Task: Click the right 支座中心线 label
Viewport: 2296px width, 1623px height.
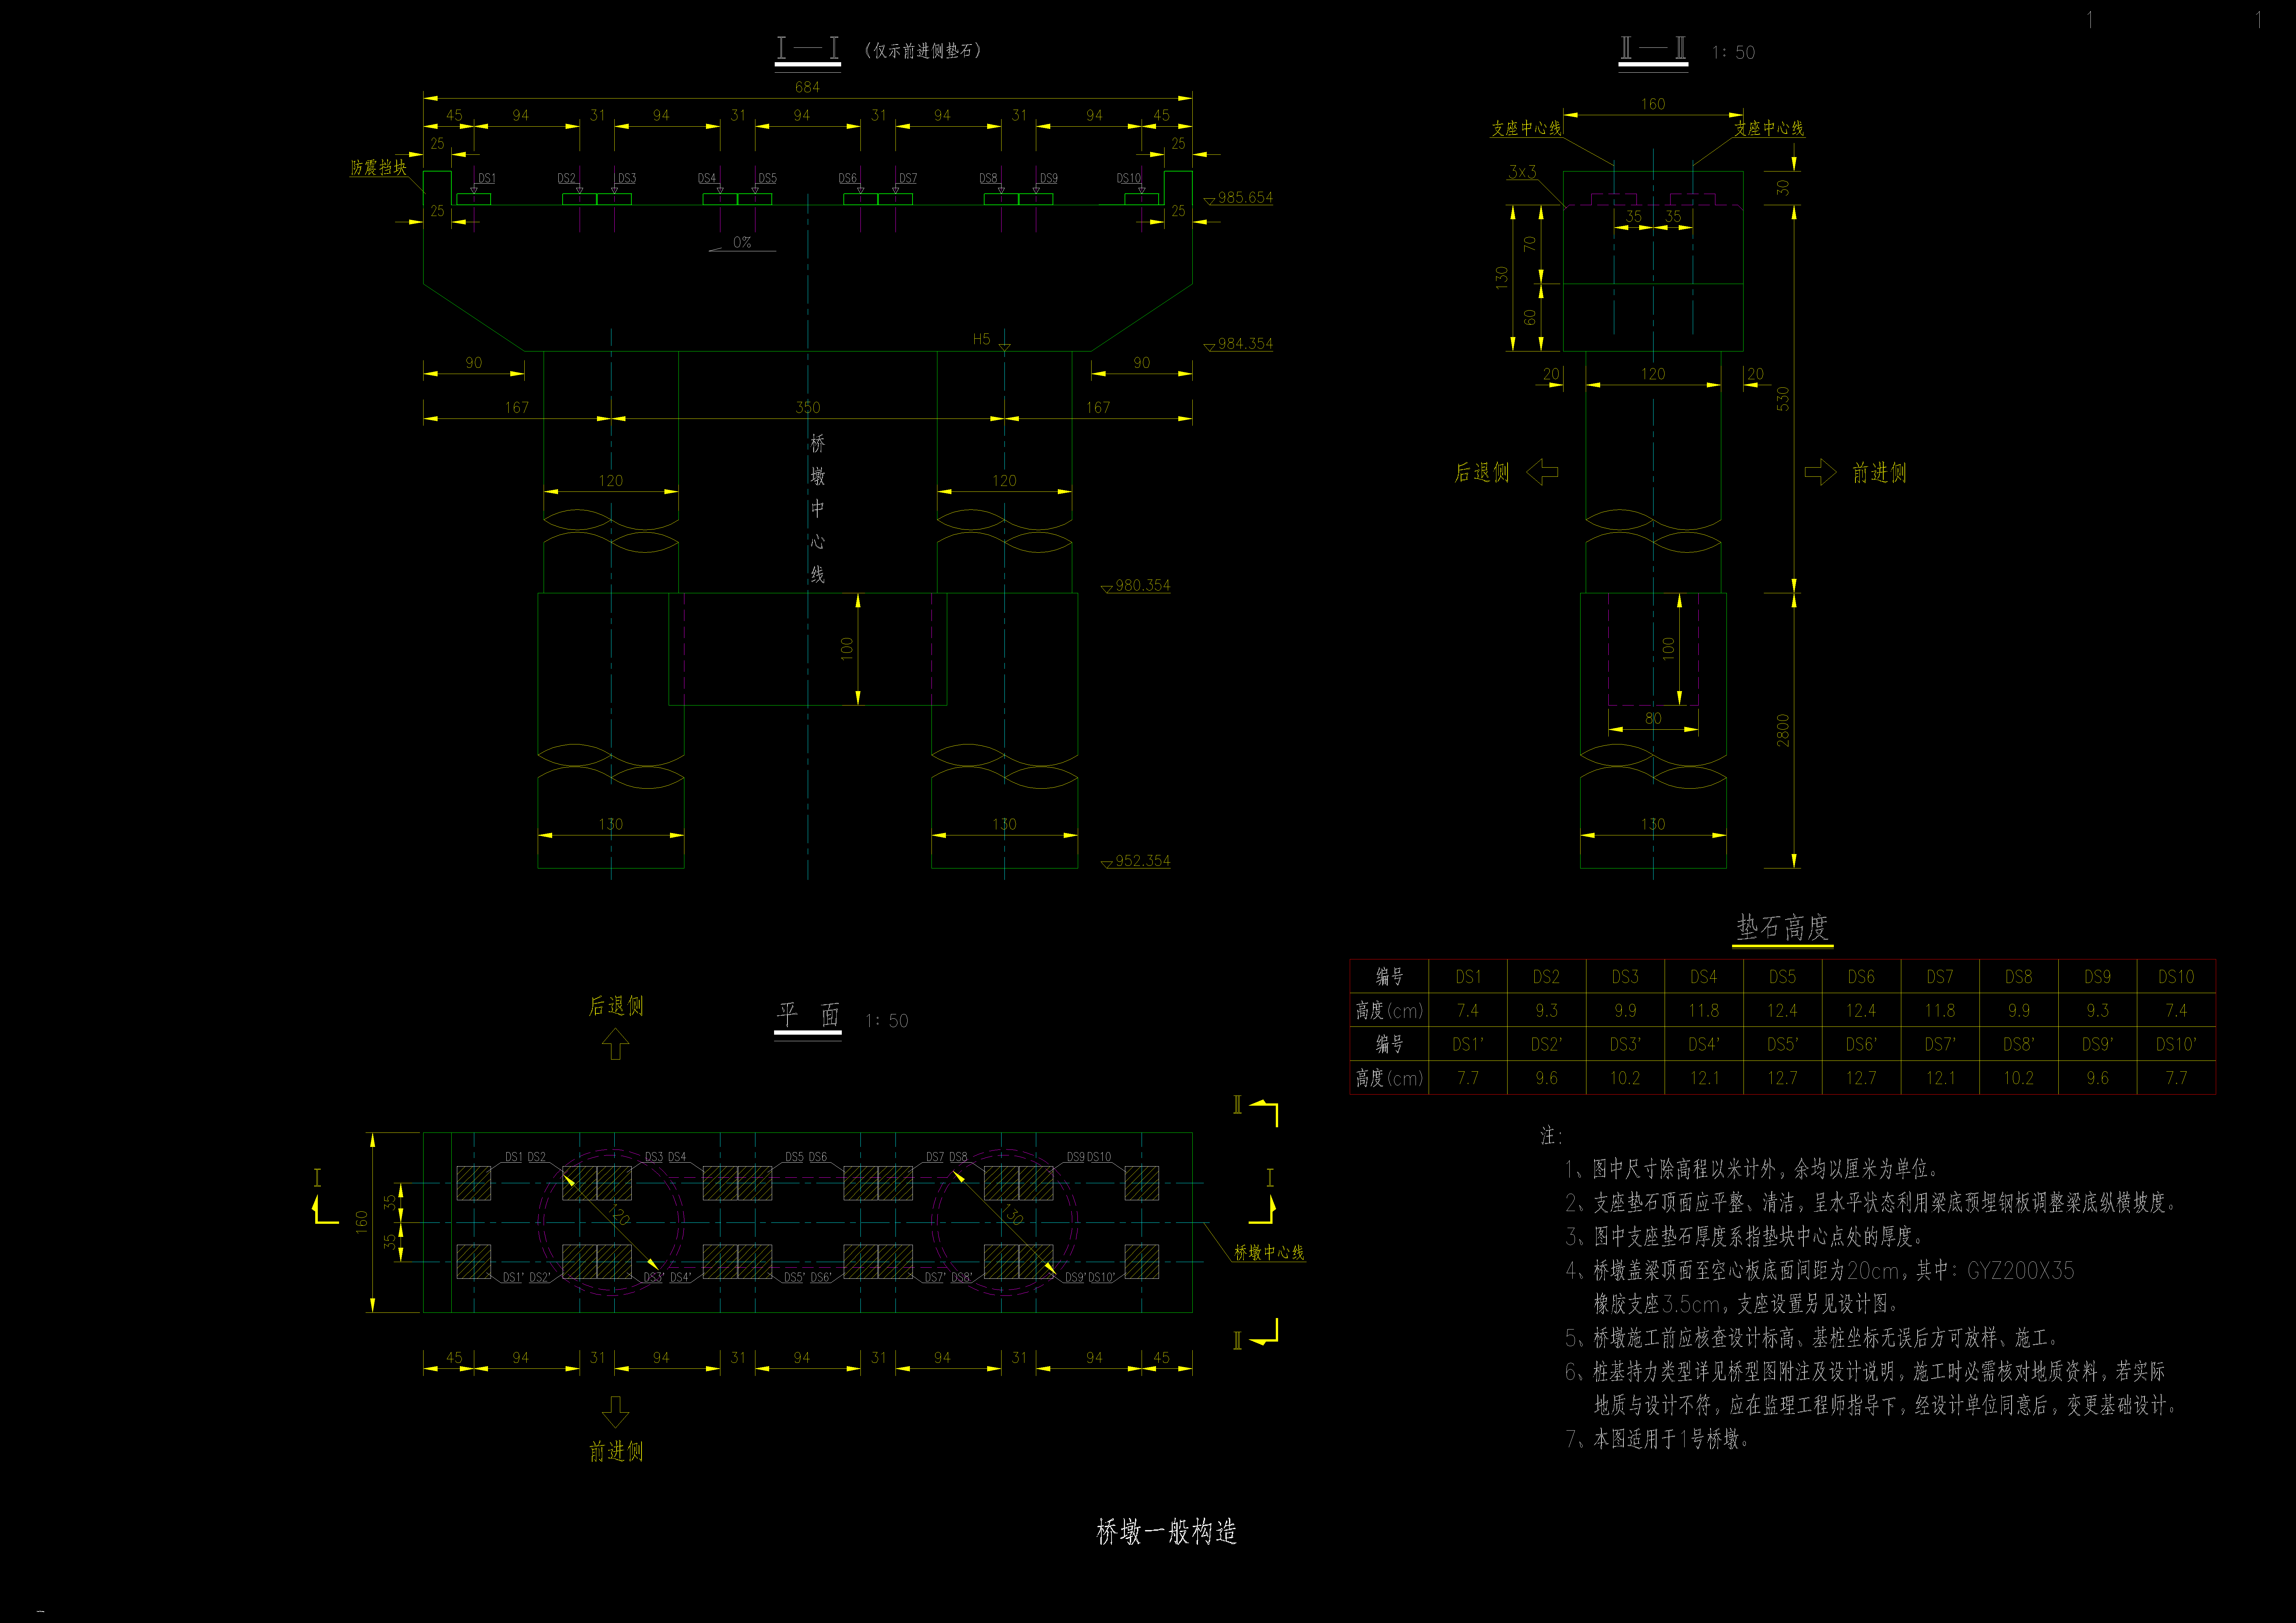Action: point(1769,128)
